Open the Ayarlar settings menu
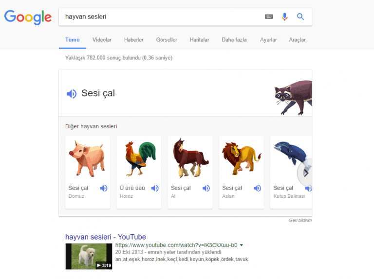The width and height of the screenshot is (374, 279). (x=268, y=40)
